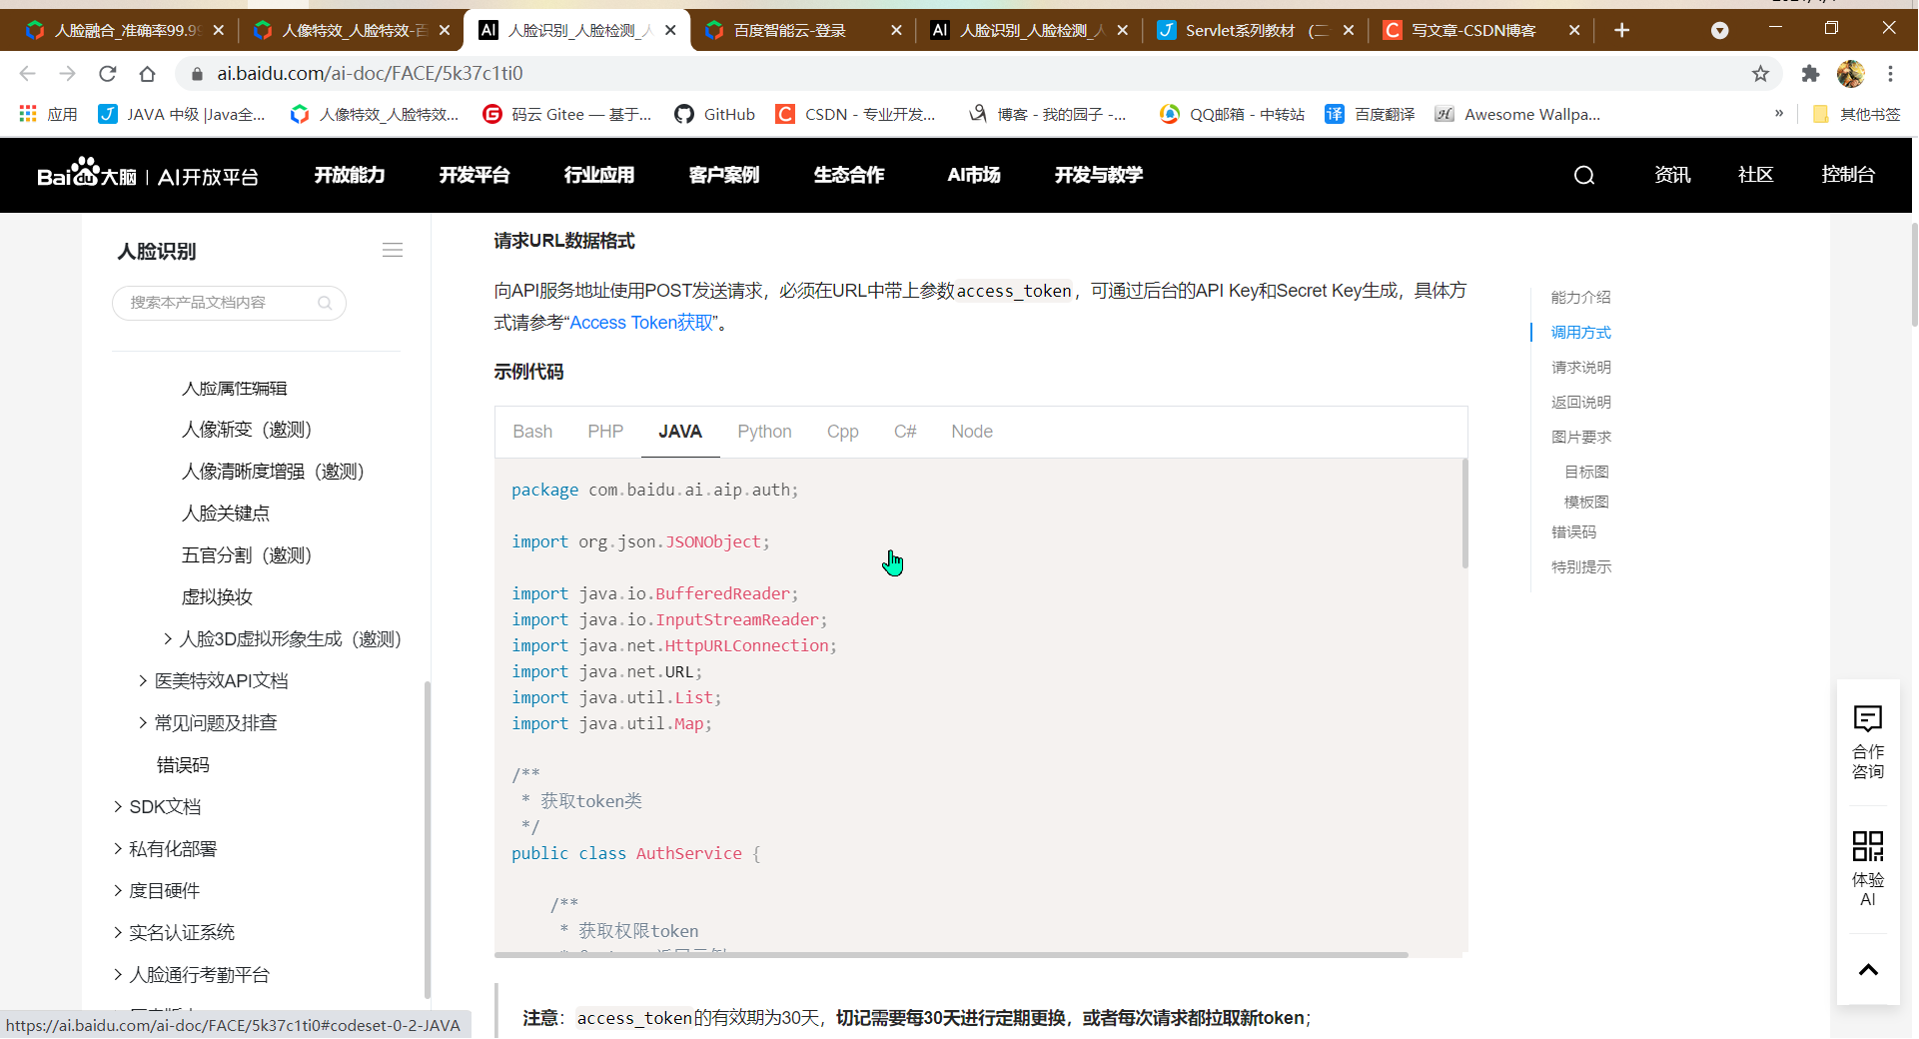Go to 社区 in the header
This screenshot has height=1039, width=1919.
pos(1755,175)
